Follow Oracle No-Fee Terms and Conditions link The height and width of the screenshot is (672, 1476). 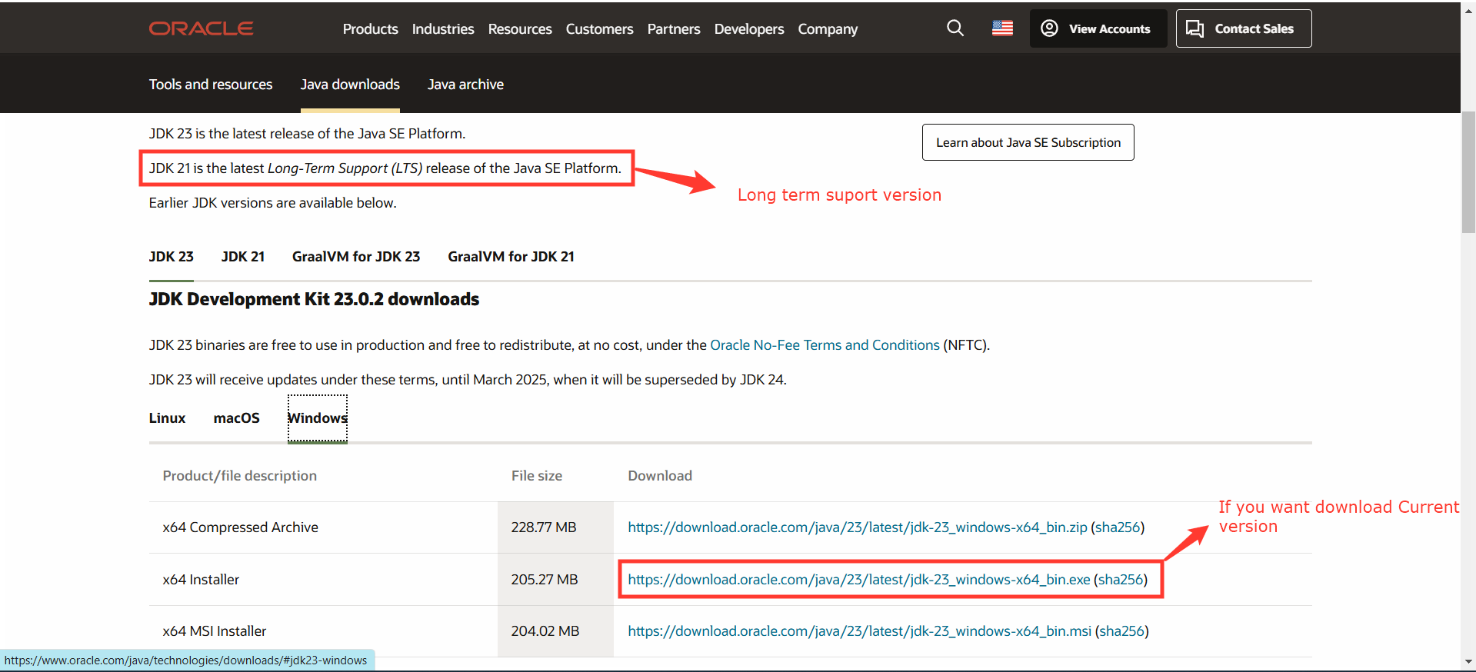[825, 345]
